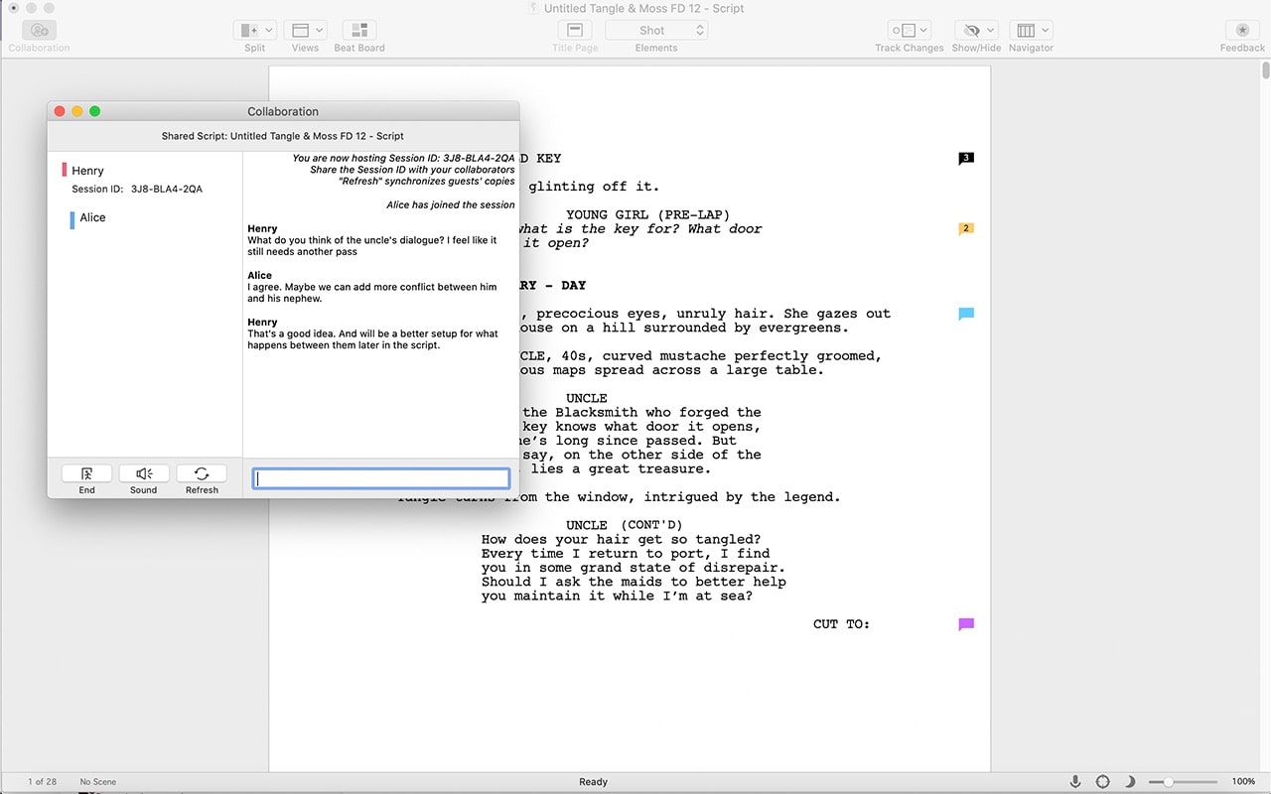Image resolution: width=1271 pixels, height=794 pixels.
Task: Open the Beat Board view
Action: click(359, 31)
